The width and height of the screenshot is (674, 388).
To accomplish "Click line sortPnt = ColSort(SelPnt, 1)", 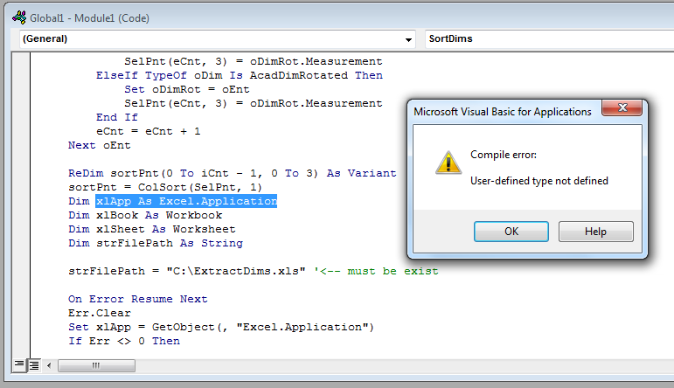I will [165, 187].
